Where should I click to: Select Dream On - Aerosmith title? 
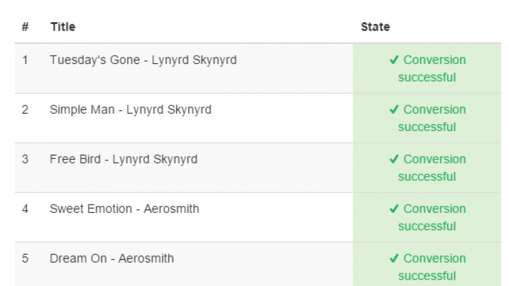click(112, 258)
